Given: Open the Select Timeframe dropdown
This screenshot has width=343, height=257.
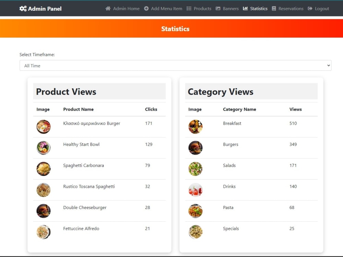Looking at the screenshot, I should tap(176, 65).
